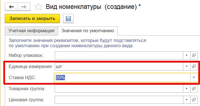This screenshot has width=200, height=106.
Task: Open the Ценовая группа item with open icon
Action: point(194,100)
